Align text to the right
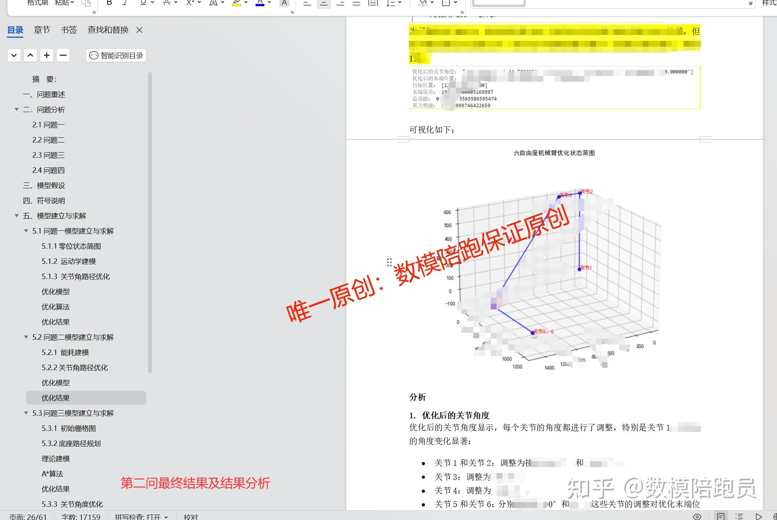 click(x=340, y=3)
